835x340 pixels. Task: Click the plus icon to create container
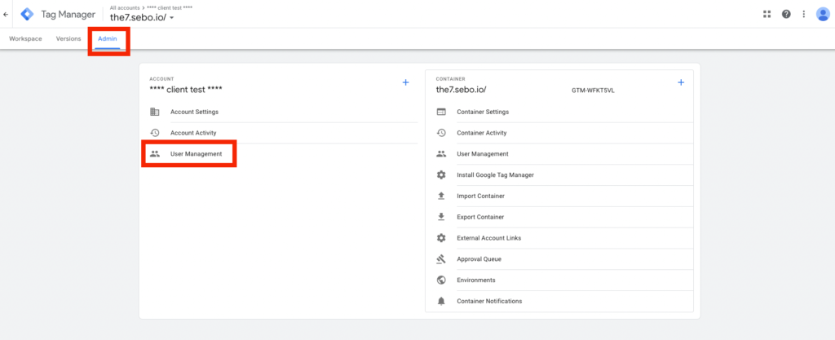click(x=681, y=82)
